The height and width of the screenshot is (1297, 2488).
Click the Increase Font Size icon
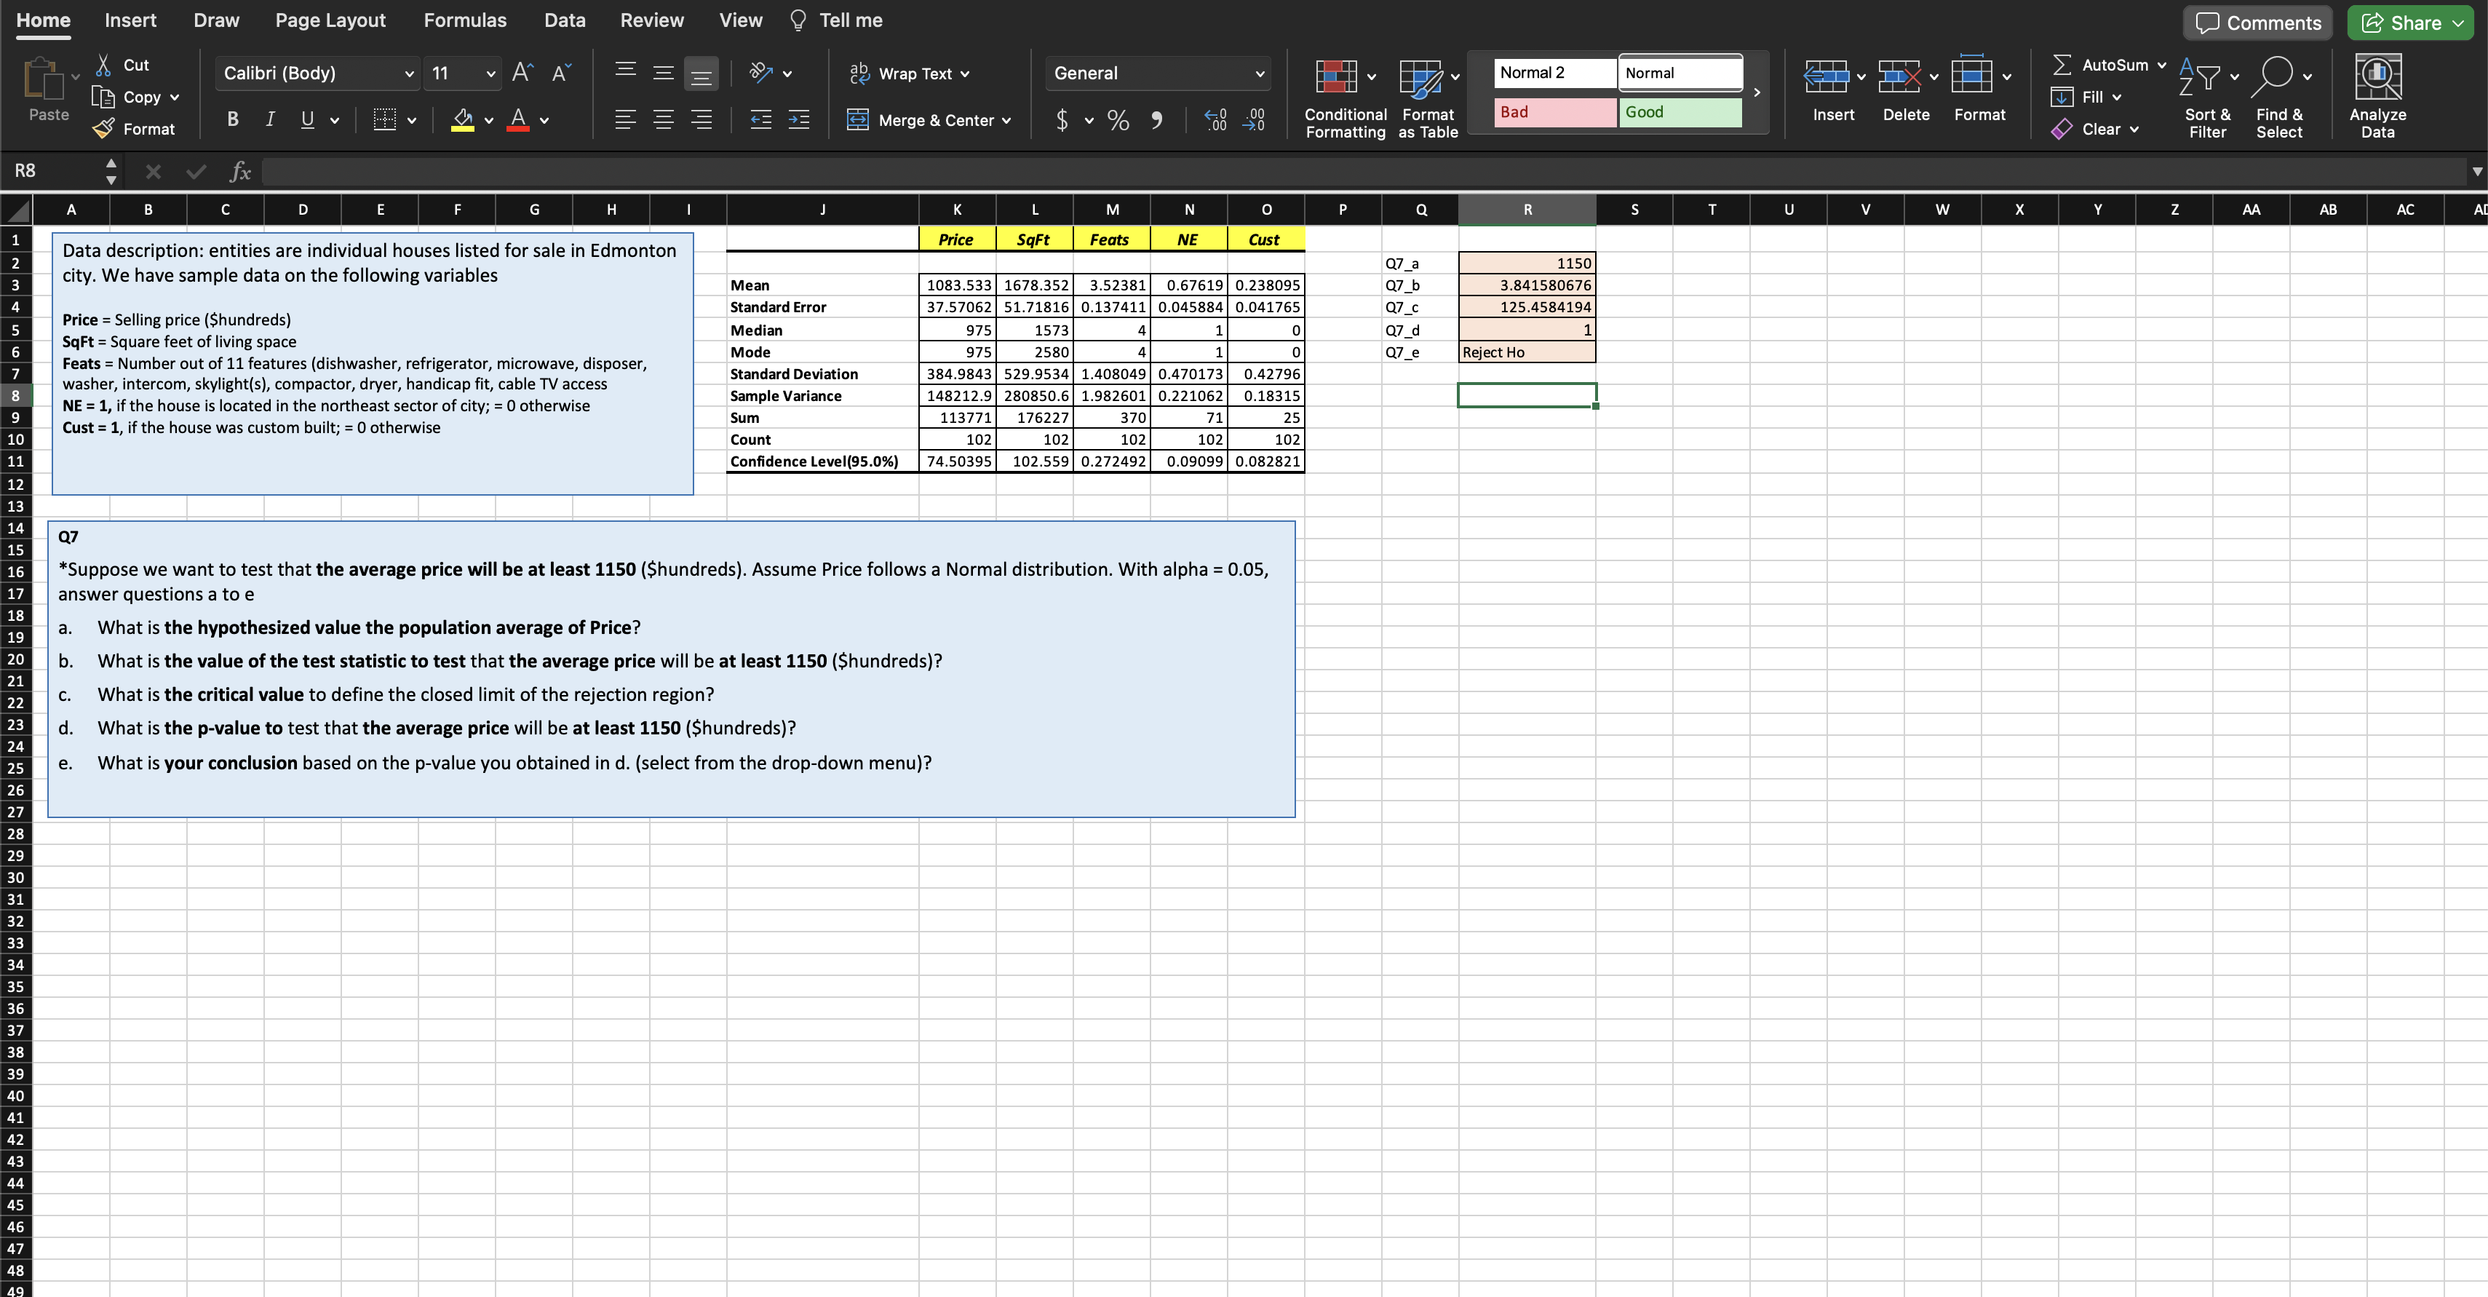click(522, 73)
